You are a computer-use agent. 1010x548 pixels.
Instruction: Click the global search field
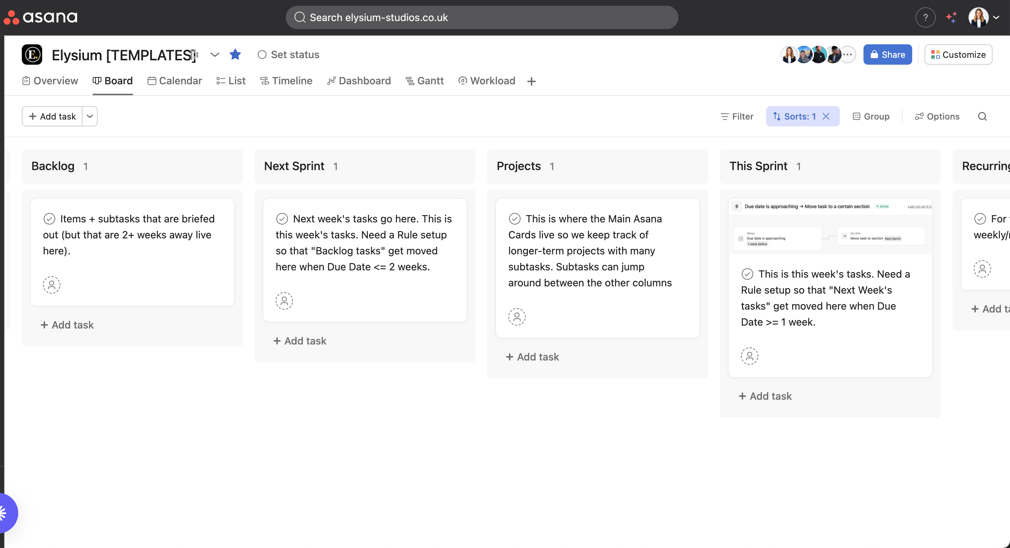[482, 17]
